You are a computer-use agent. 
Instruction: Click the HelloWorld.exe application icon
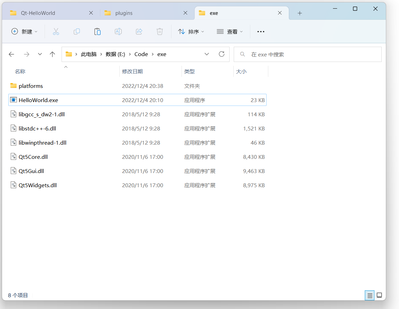13,100
